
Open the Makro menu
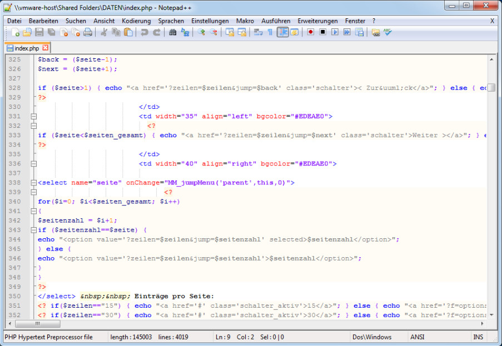coord(245,21)
